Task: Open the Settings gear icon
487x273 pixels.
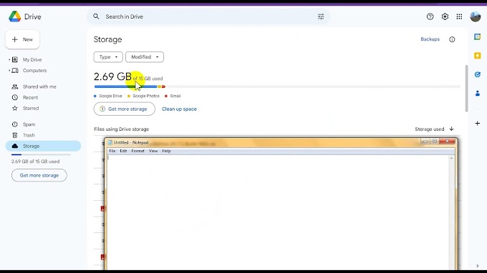Action: tap(445, 16)
